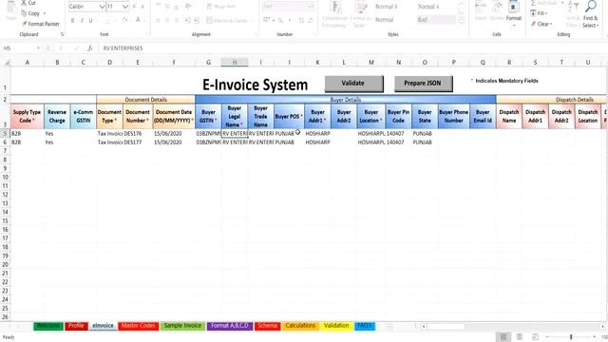Open the Number Format dropdown

(311, 7)
